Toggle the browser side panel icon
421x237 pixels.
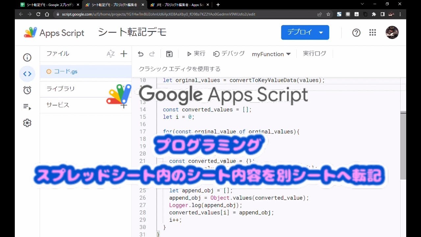pyautogui.click(x=383, y=14)
